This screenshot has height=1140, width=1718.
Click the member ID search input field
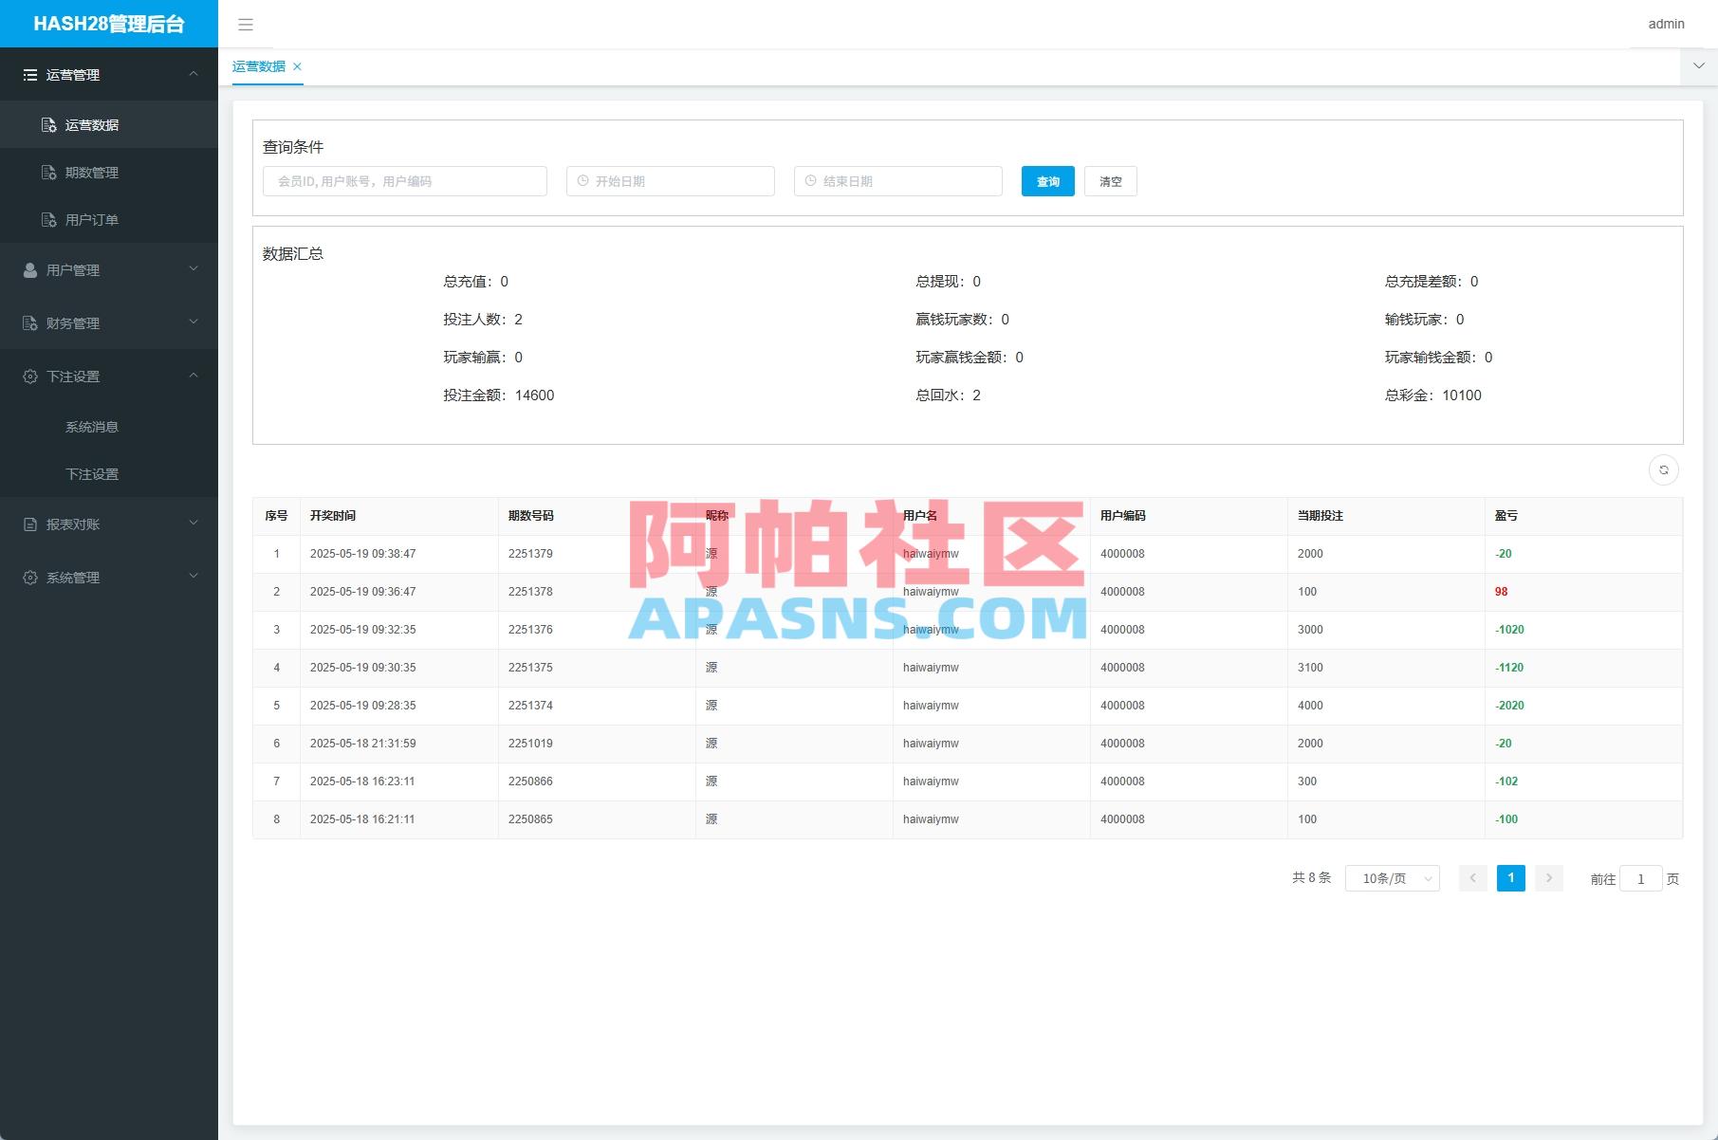tap(404, 181)
